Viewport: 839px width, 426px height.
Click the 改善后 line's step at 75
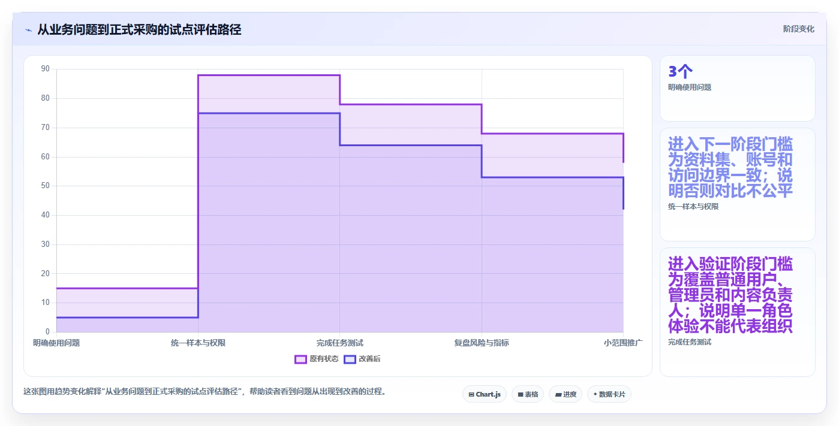[x=269, y=113]
